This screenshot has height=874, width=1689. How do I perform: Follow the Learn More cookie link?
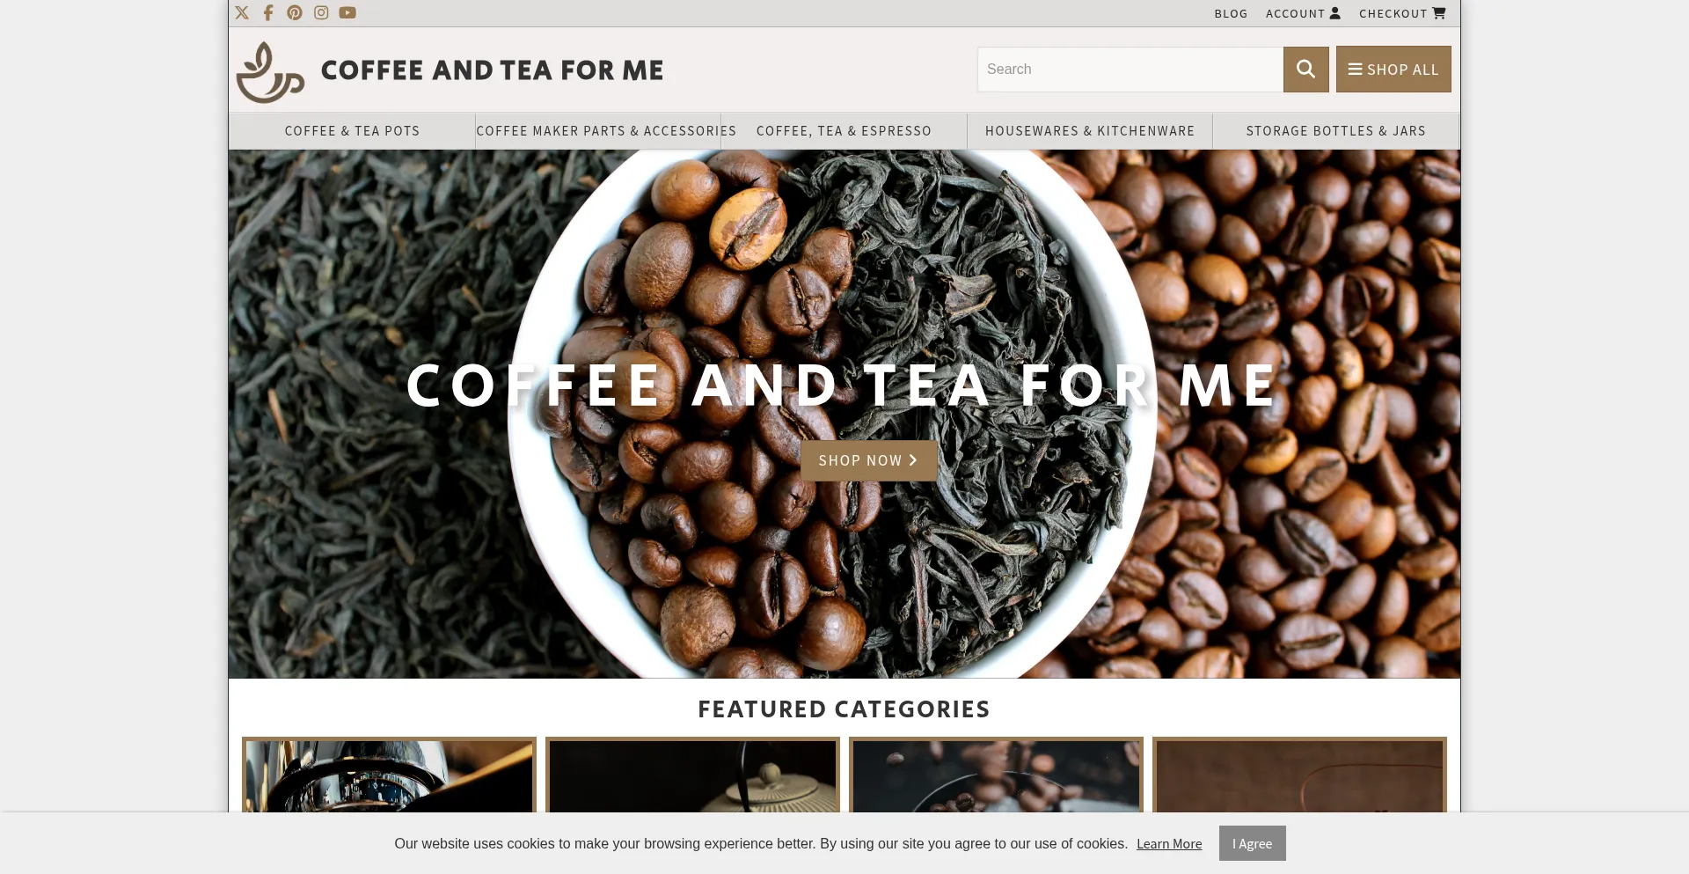pos(1169,844)
